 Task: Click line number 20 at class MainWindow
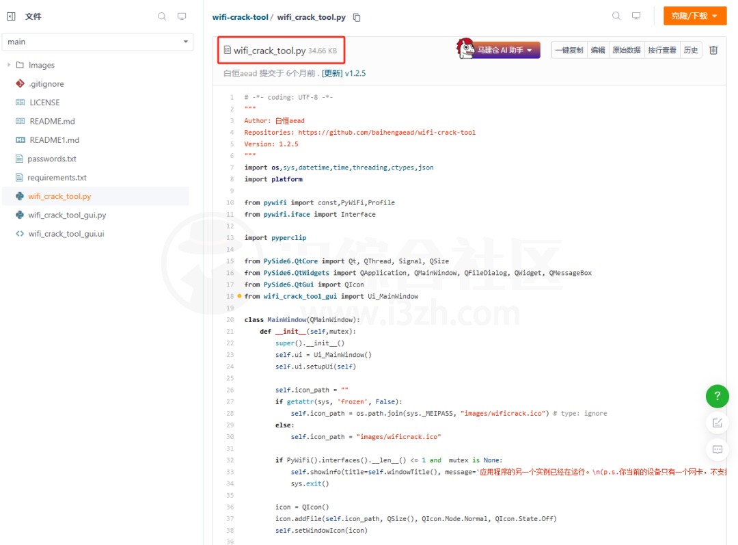pos(230,320)
